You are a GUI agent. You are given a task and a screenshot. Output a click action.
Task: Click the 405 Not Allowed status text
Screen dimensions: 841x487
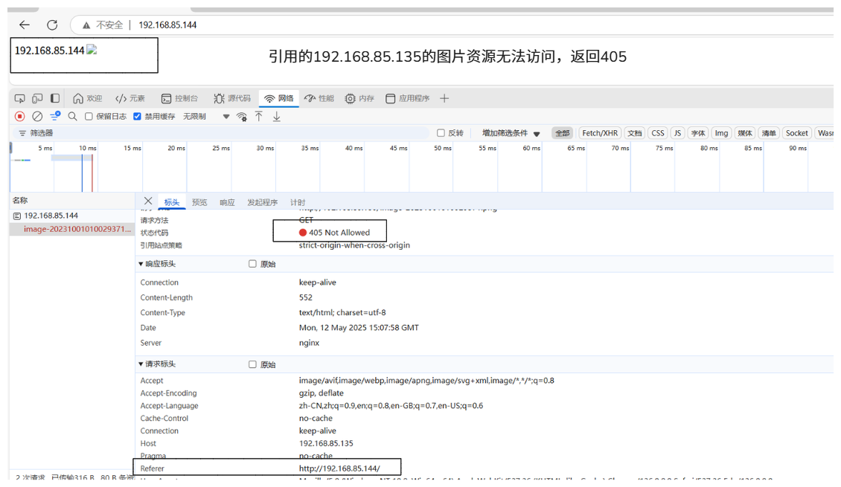339,233
